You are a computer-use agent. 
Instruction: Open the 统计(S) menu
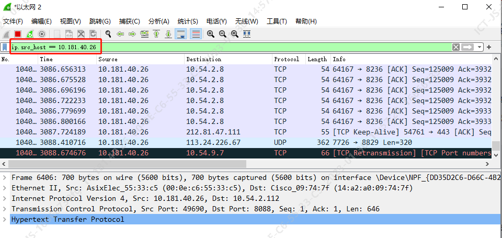tap(188, 21)
